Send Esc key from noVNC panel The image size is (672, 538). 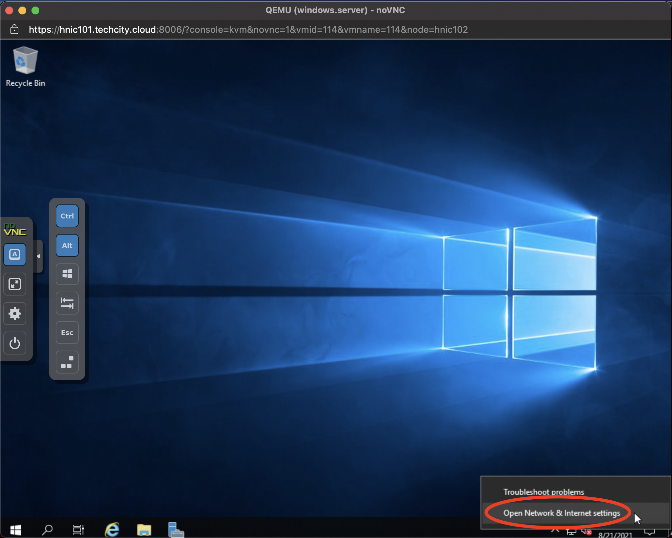point(67,333)
